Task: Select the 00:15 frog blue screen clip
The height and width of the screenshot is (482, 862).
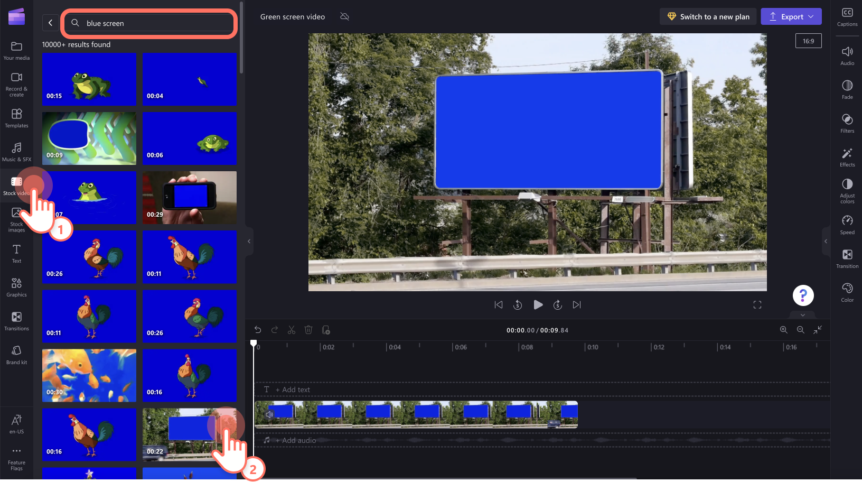Action: coord(89,79)
